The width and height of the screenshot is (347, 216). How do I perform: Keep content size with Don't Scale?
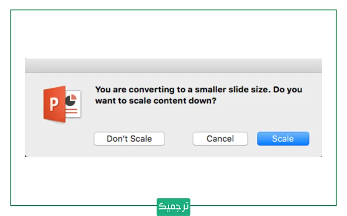click(x=129, y=139)
